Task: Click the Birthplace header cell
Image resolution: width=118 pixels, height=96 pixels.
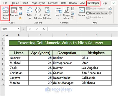Action: pos(96,53)
